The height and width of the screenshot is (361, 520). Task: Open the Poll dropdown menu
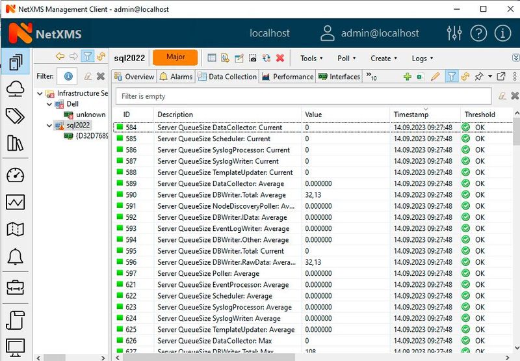coord(346,59)
